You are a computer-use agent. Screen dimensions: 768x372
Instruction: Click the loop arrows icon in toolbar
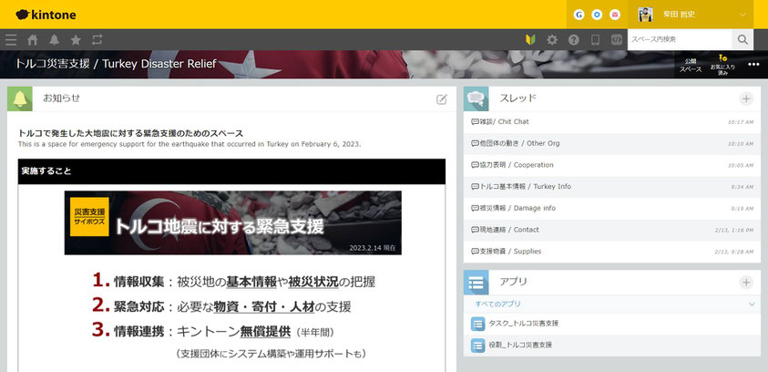click(x=97, y=40)
